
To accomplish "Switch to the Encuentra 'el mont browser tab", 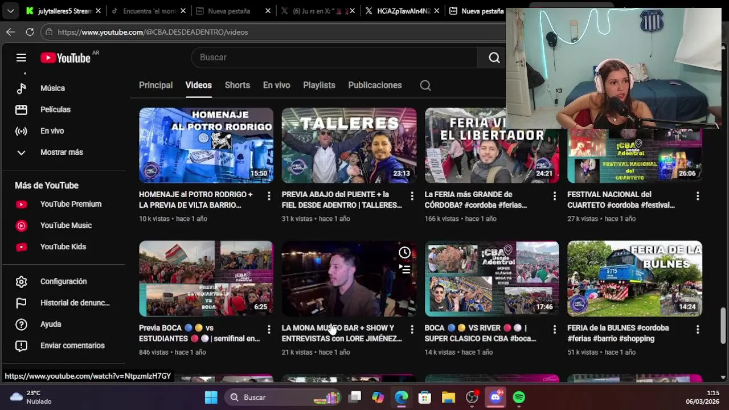I will point(148,11).
